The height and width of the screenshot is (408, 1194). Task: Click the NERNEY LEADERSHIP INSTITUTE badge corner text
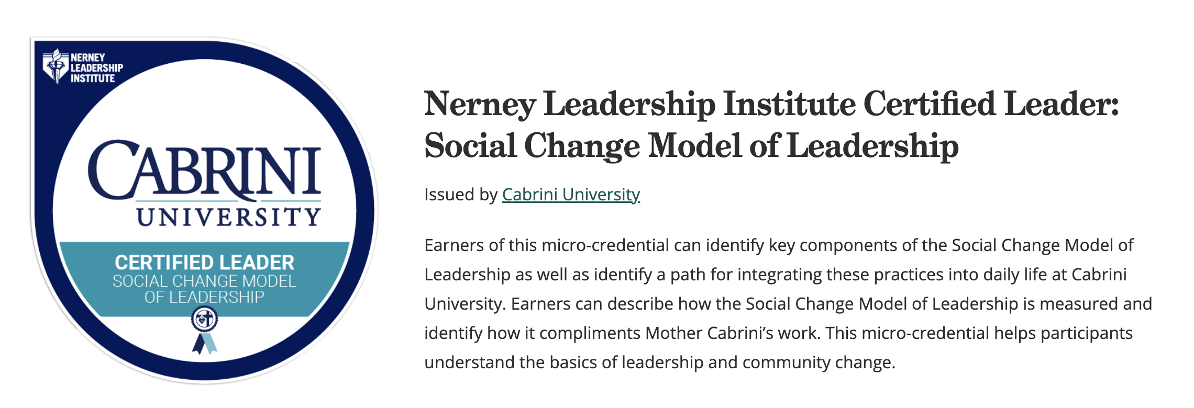point(96,68)
